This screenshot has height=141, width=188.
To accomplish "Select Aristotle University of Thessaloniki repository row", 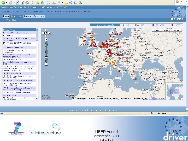I will click(19, 51).
